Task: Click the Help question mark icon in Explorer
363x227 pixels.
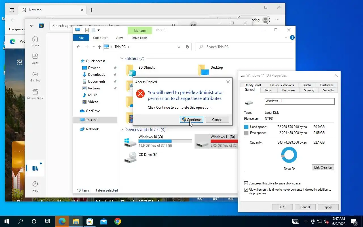Action: click(x=292, y=37)
